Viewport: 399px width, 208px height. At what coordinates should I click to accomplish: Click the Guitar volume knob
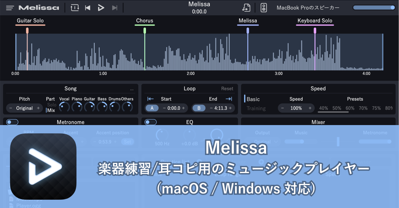tap(89, 107)
